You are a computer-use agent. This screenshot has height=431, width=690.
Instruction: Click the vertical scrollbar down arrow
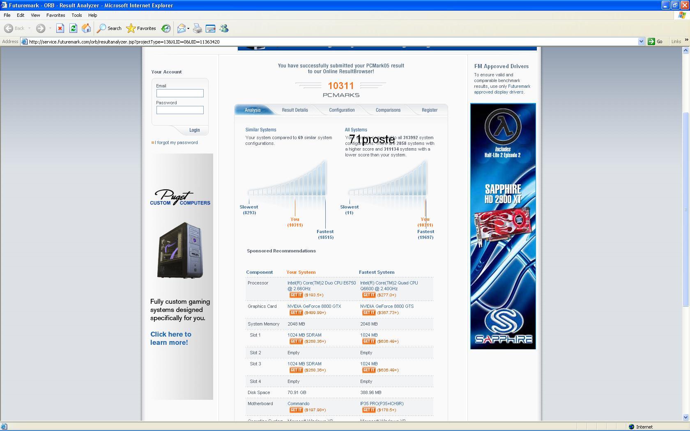click(x=685, y=417)
